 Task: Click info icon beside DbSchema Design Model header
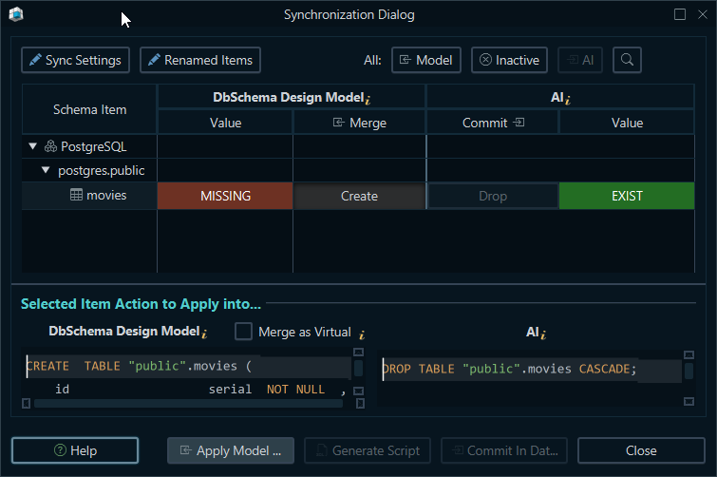pos(368,99)
